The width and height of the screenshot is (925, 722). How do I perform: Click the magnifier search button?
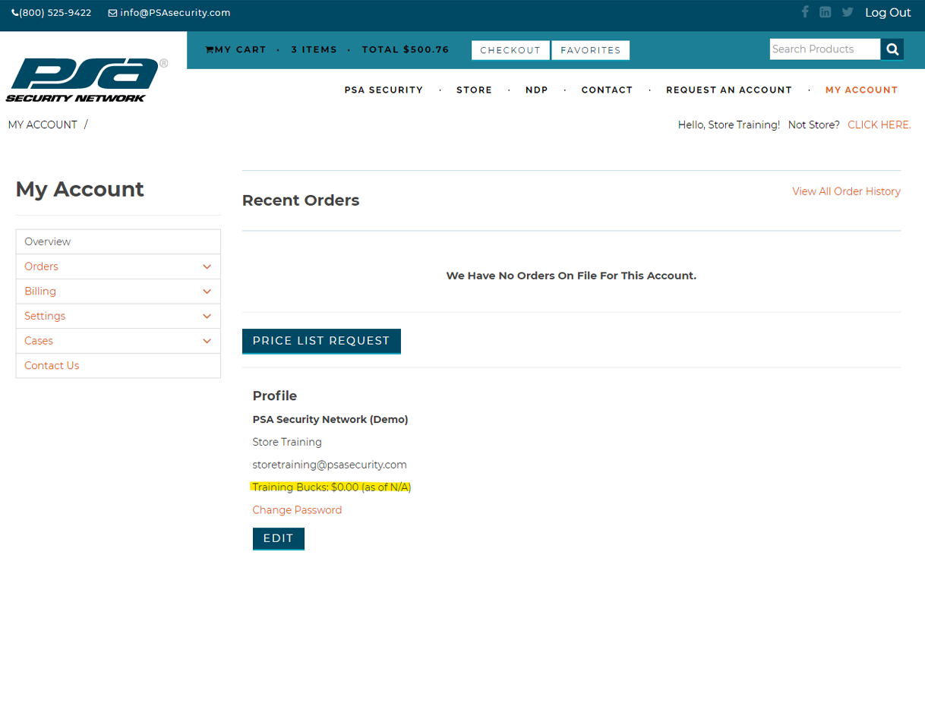892,49
